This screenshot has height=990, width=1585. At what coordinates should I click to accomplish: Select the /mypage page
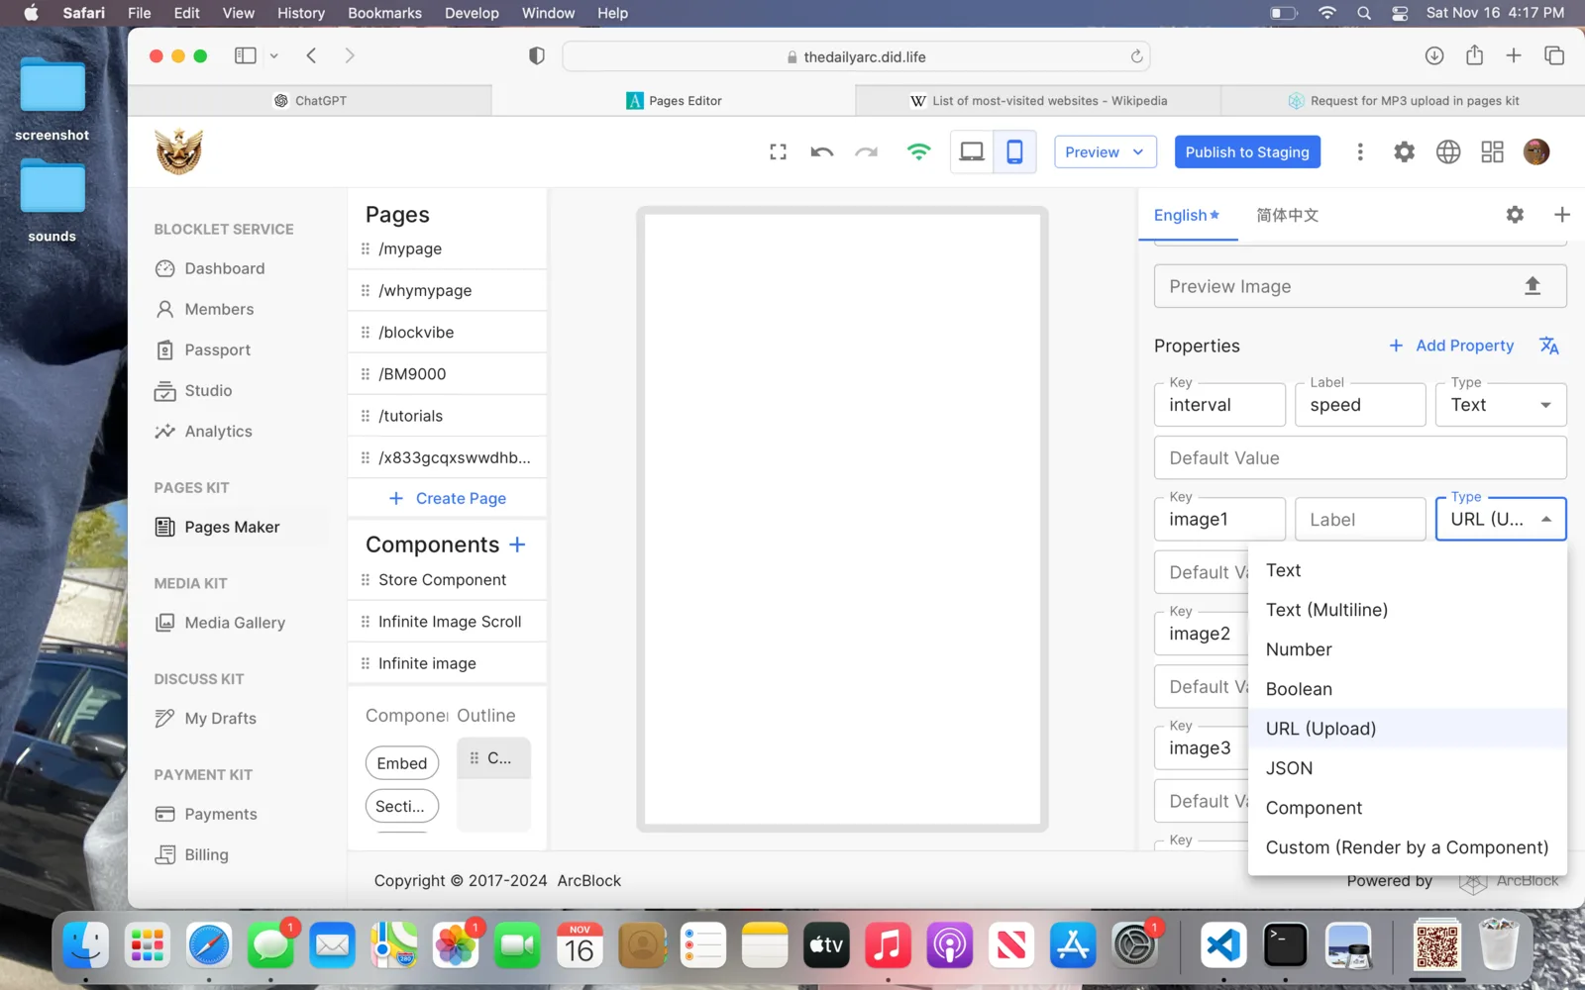(x=448, y=248)
